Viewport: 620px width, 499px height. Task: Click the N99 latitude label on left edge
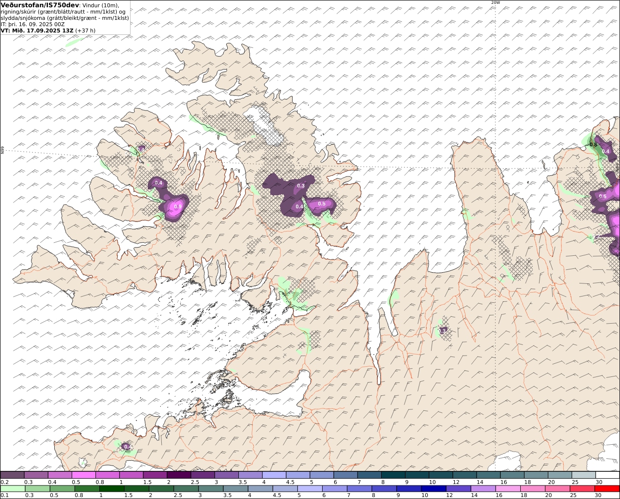[2, 151]
